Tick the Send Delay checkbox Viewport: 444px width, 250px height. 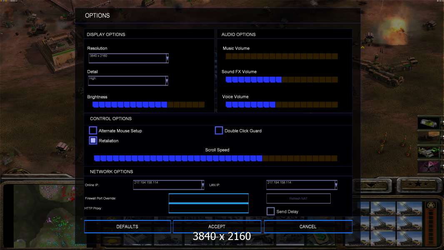tap(270, 211)
